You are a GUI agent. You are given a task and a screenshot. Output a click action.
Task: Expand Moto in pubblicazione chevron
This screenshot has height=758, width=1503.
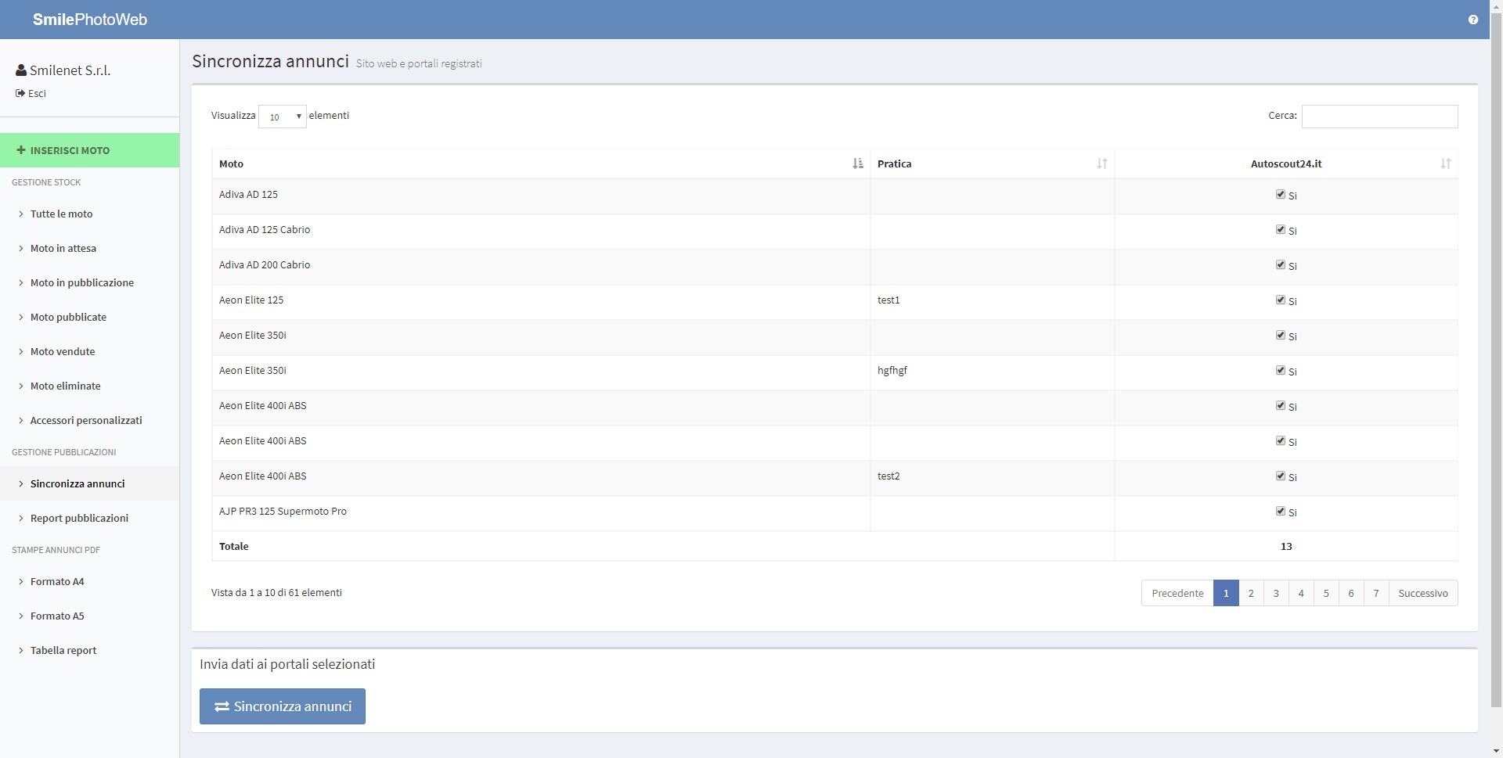[x=21, y=282]
